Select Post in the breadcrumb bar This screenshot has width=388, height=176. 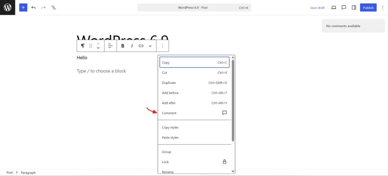9,173
